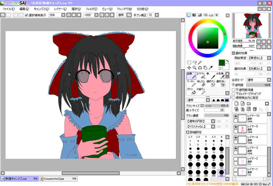Show the レイヤー2 layer
The image size is (273, 186).
click(x=236, y=159)
